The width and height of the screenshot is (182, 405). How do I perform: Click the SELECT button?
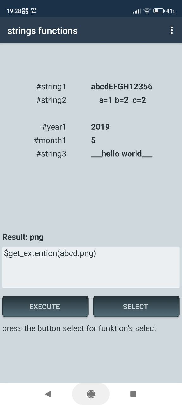click(x=136, y=306)
